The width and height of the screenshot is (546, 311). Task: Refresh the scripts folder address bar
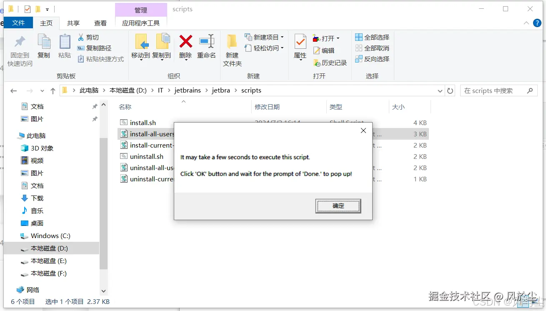(450, 91)
